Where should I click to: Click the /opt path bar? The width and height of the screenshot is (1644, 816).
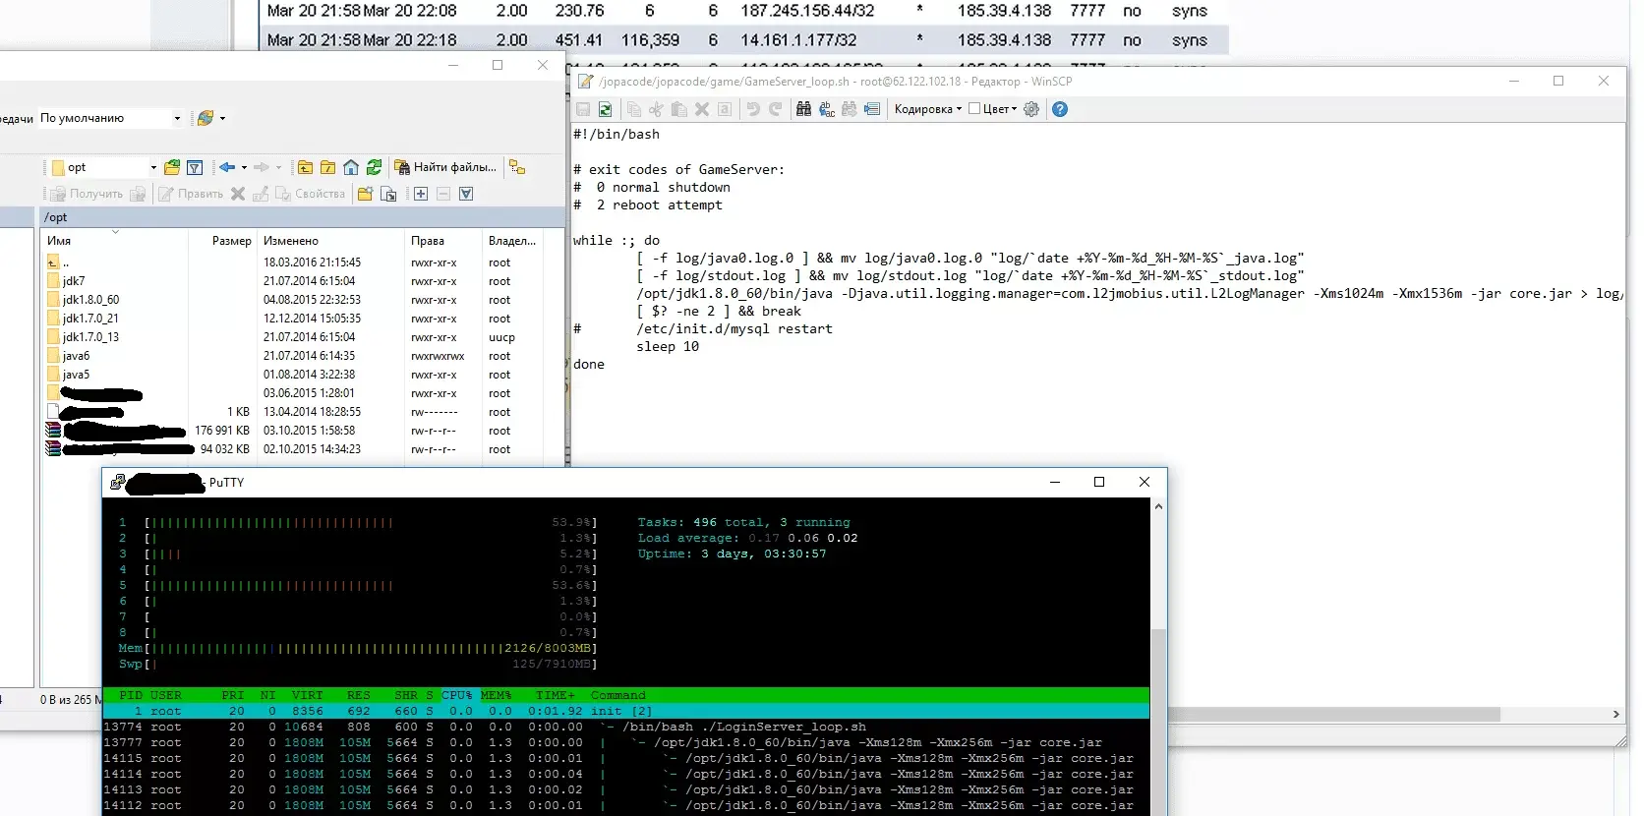tap(302, 217)
